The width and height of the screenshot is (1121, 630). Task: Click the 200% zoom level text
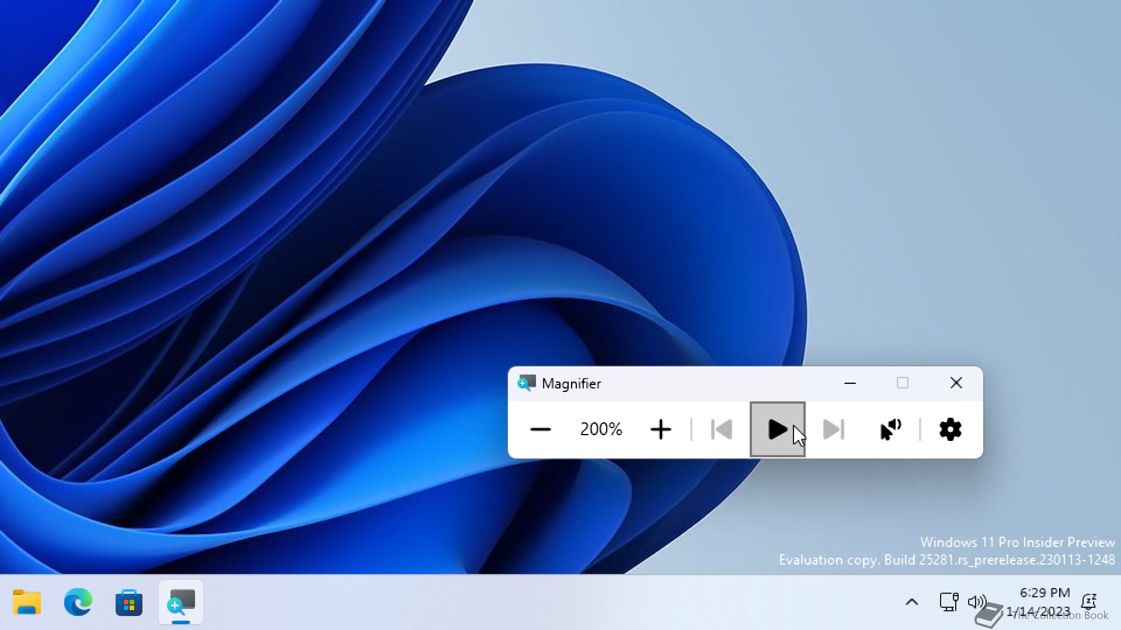point(601,430)
